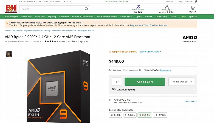Image resolution: width=214 pixels, height=124 pixels.
Task: Select the 16 | 5.7 GHz option
Action: pos(160,115)
